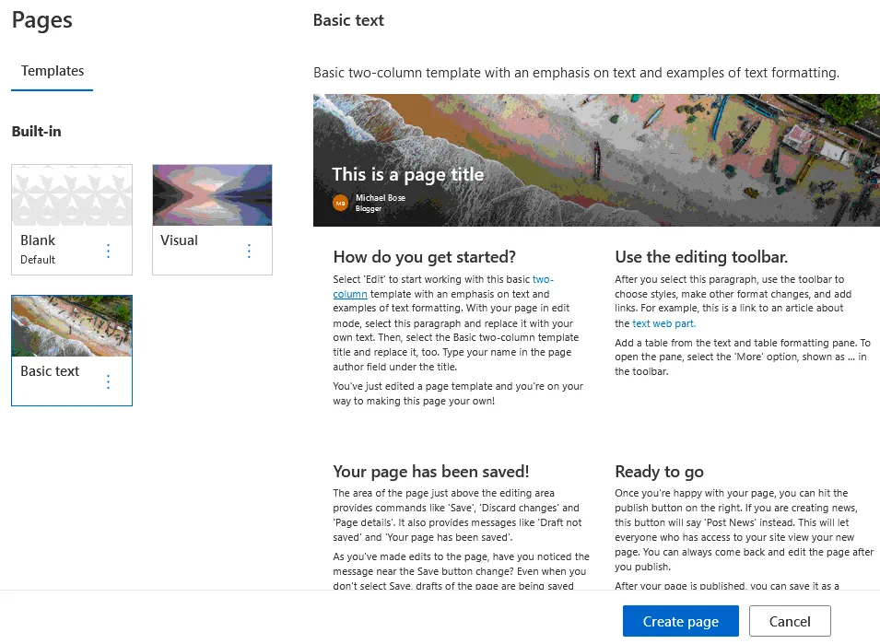Click the 'Use the editing toolbar.' heading
This screenshot has height=644, width=880.
pos(701,257)
